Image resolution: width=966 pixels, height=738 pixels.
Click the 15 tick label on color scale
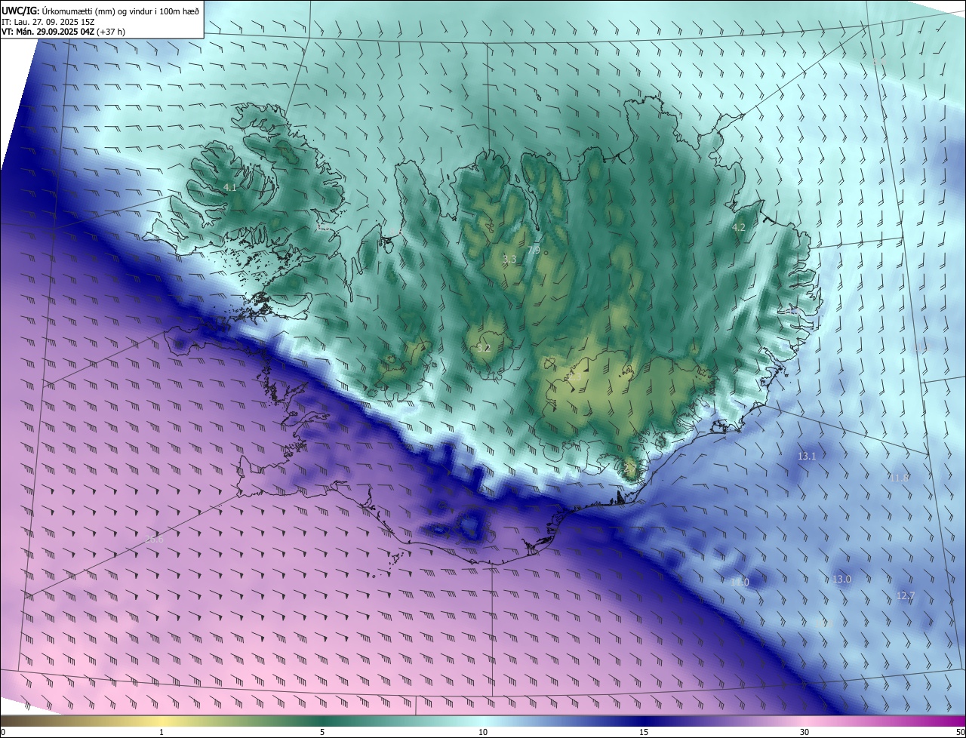[x=644, y=732]
